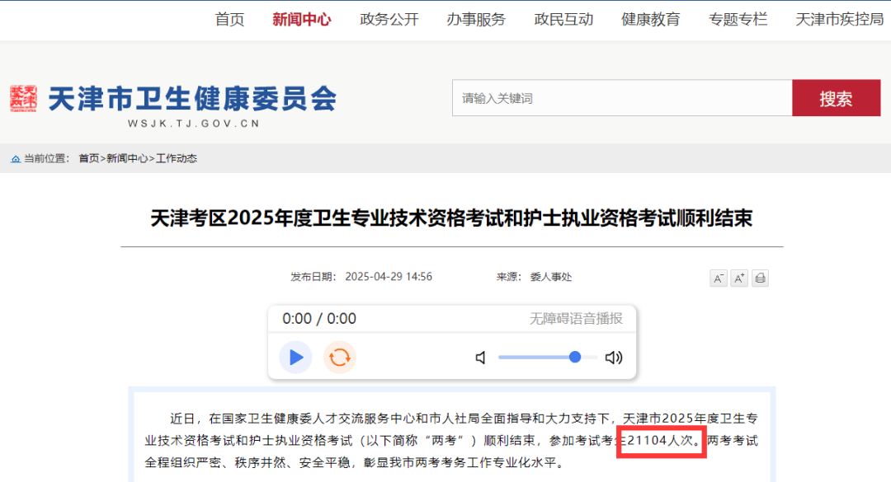
Task: Click the mute speaker icon
Action: (481, 358)
